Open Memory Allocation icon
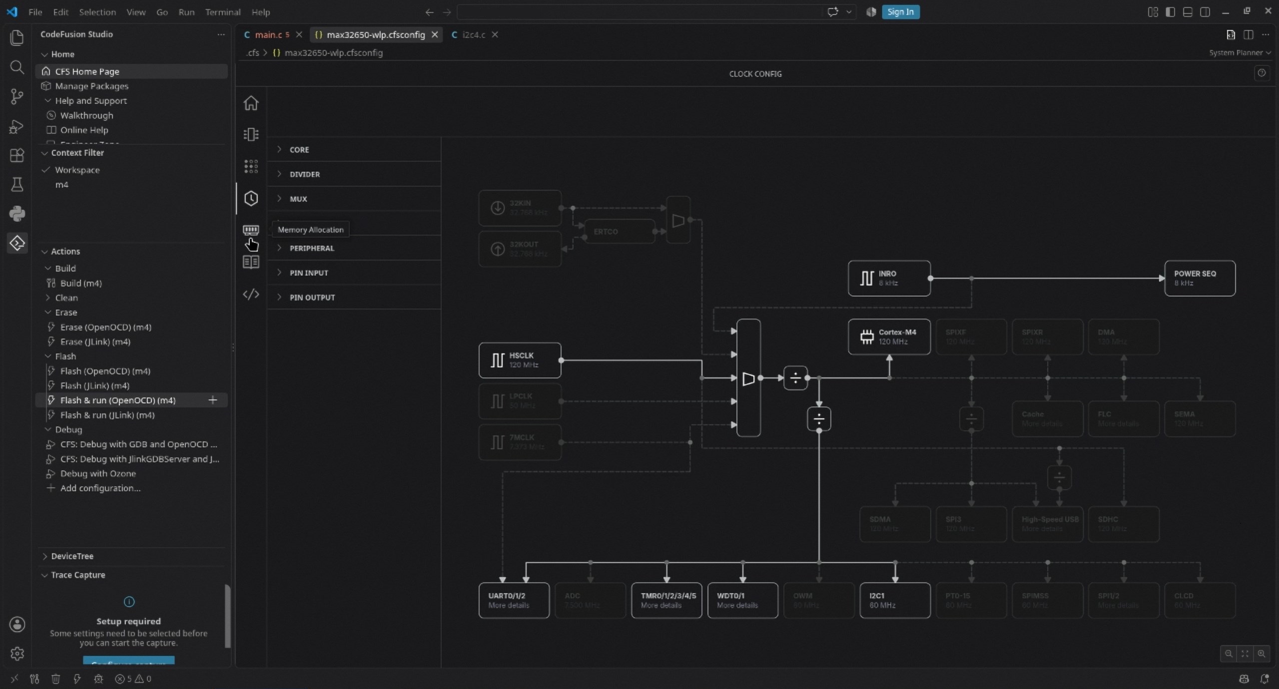 (251, 230)
